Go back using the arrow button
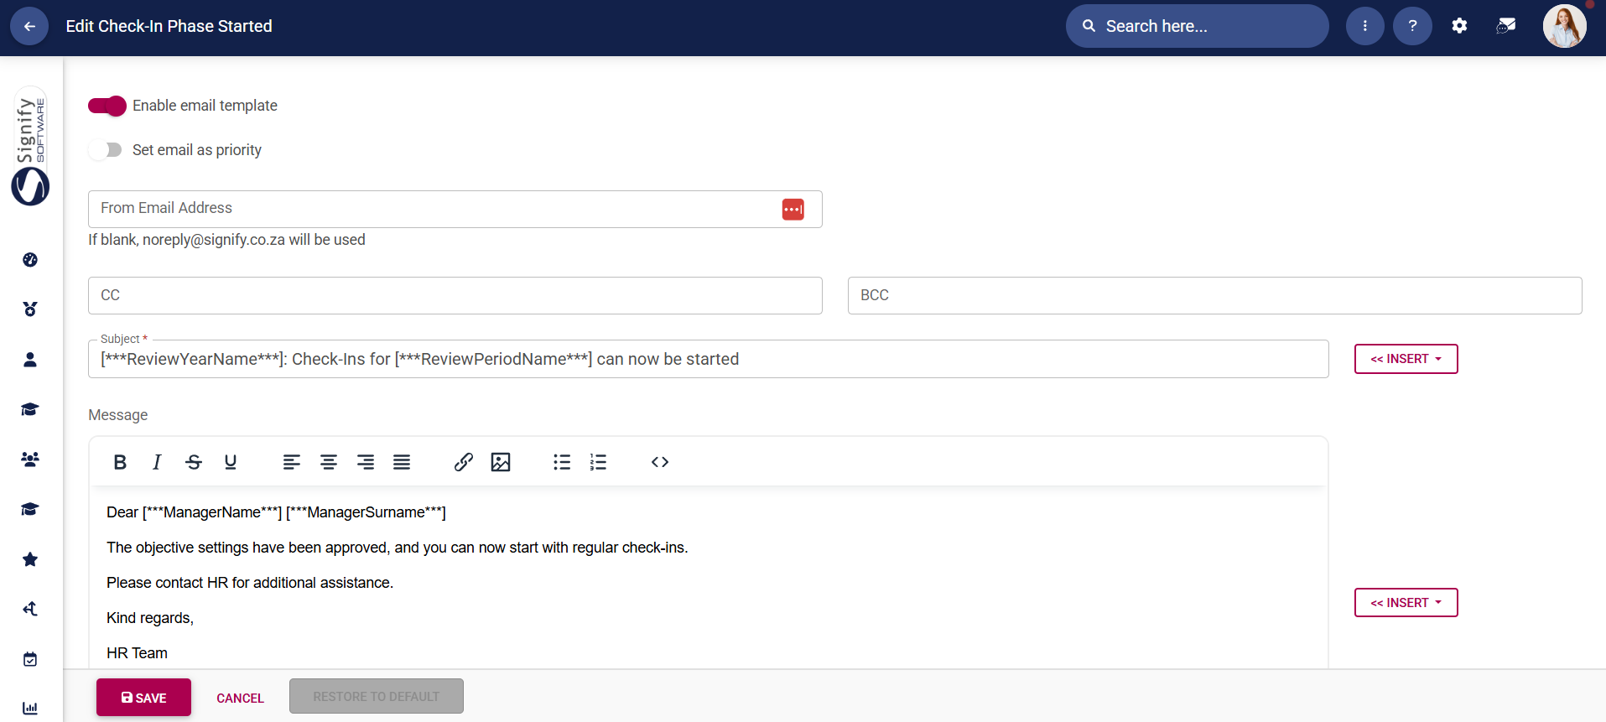This screenshot has height=722, width=1606. [29, 26]
